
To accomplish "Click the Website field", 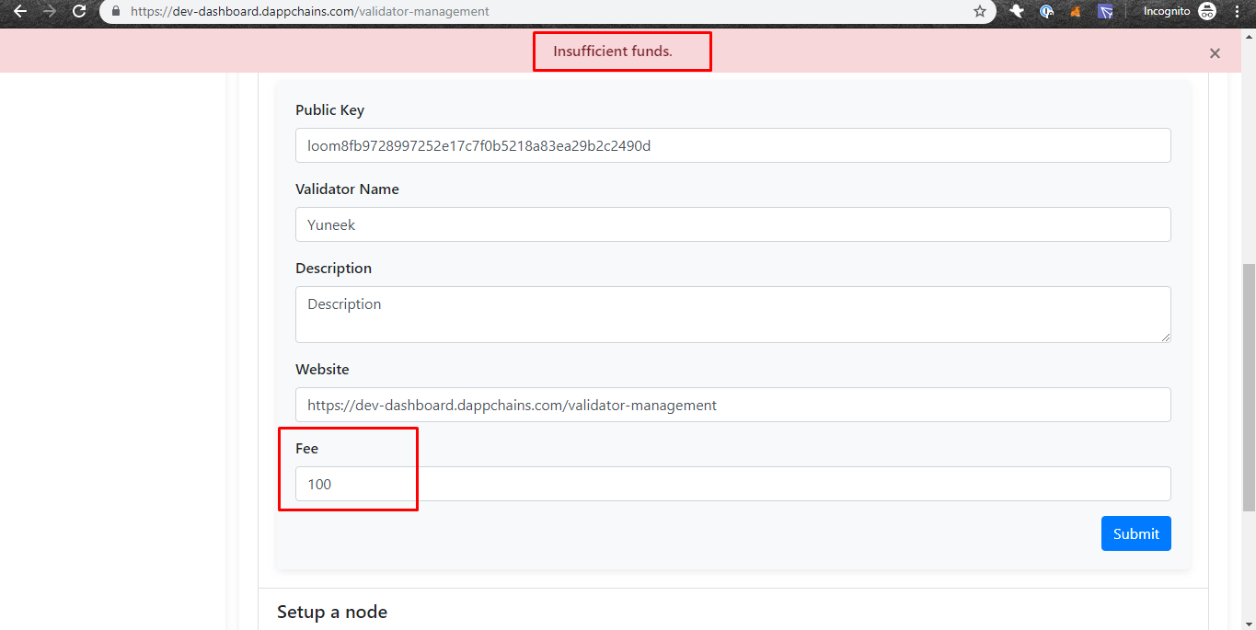I will pyautogui.click(x=732, y=405).
